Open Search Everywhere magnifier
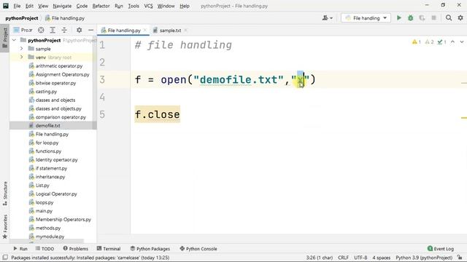Viewport: 467px width, 262px height. (x=449, y=18)
